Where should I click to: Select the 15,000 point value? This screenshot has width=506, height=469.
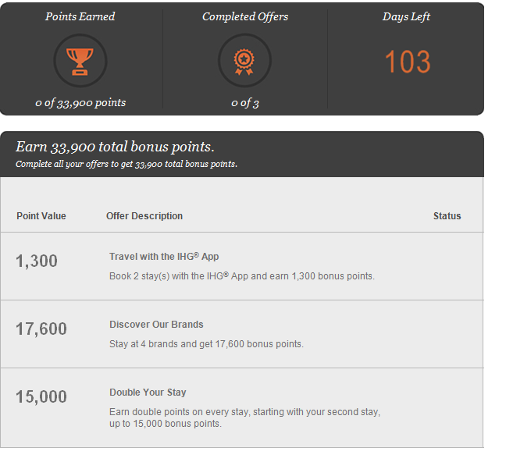(41, 397)
